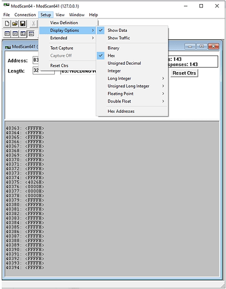Minimize the main ModScan64 window
This screenshot has width=226, height=289.
186,6
